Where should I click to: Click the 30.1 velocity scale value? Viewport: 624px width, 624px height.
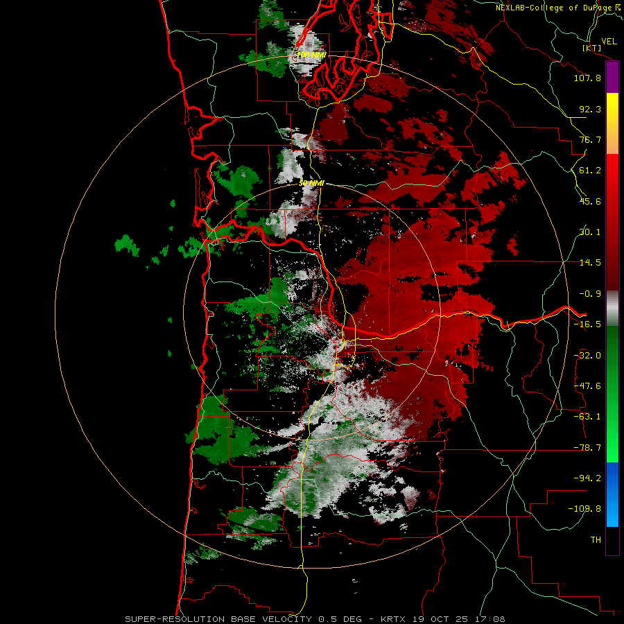[x=590, y=232]
